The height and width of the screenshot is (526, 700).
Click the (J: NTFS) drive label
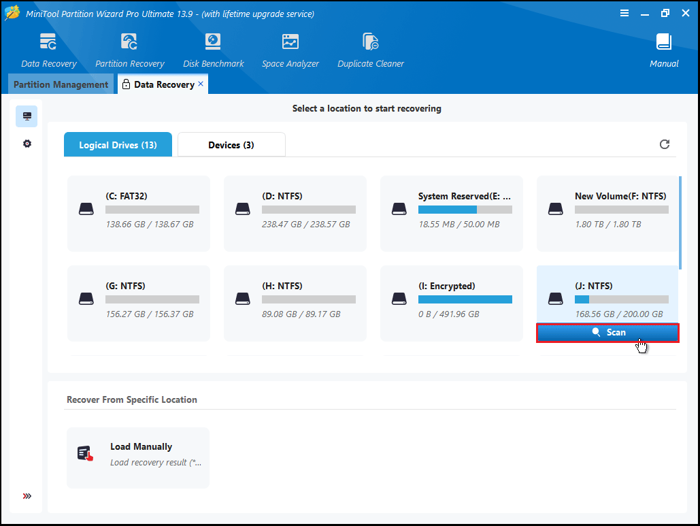tap(593, 286)
